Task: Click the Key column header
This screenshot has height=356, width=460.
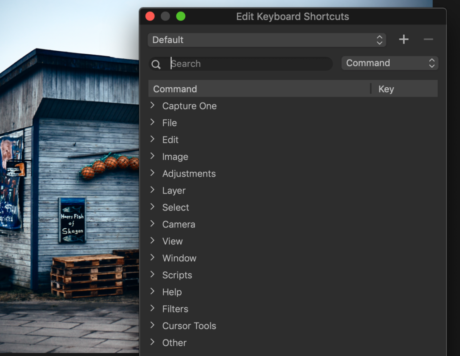Action: (x=386, y=89)
